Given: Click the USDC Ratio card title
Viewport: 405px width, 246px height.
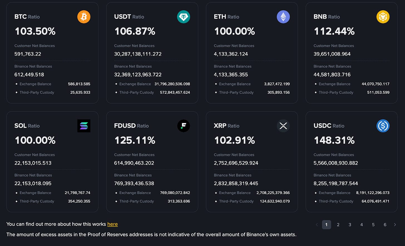Looking at the screenshot, I should (329, 126).
